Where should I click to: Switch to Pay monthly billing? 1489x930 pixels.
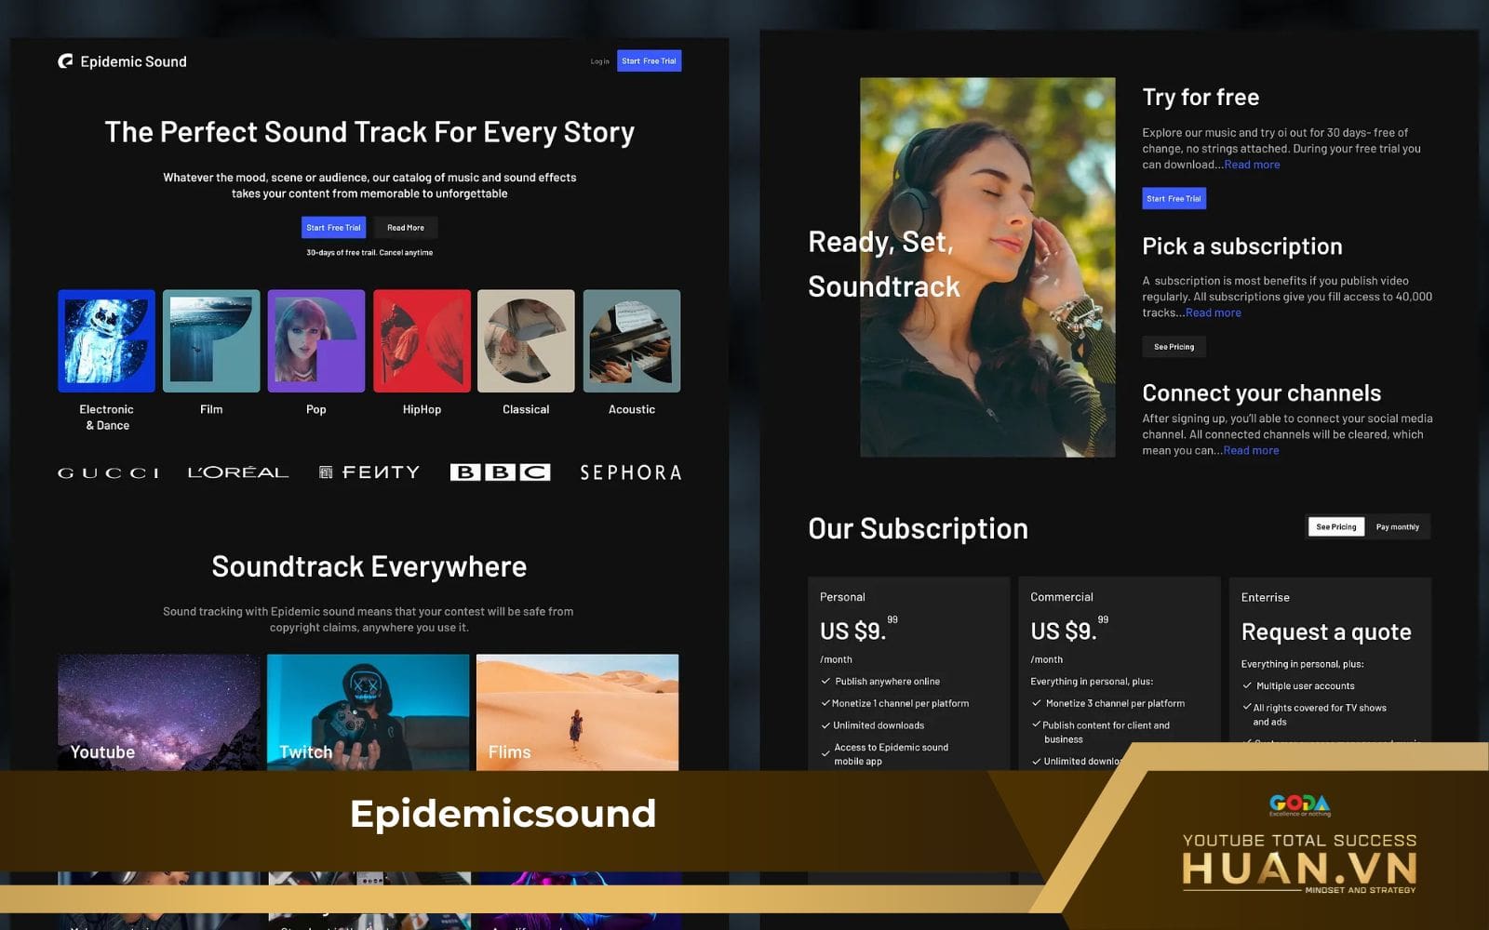(x=1397, y=527)
